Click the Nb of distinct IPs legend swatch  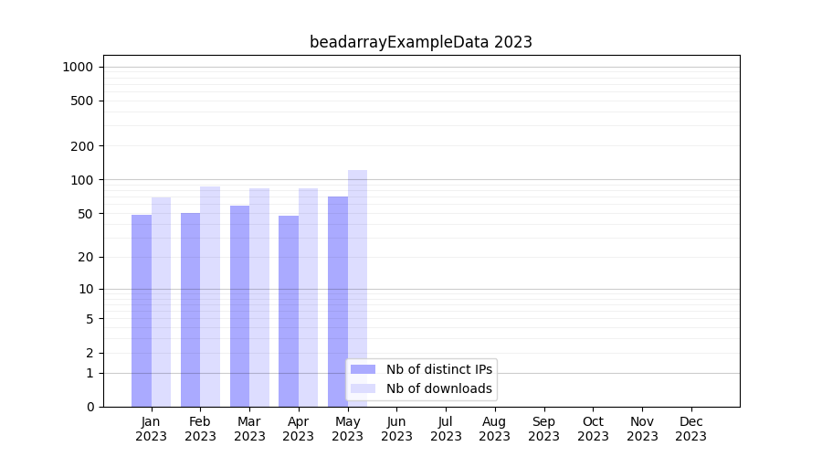point(363,369)
